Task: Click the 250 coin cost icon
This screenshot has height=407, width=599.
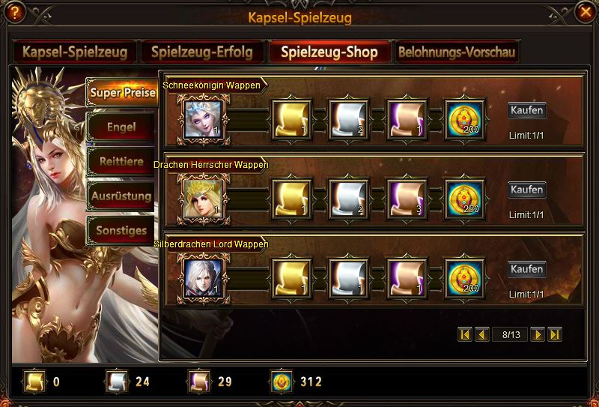Action: [x=464, y=199]
